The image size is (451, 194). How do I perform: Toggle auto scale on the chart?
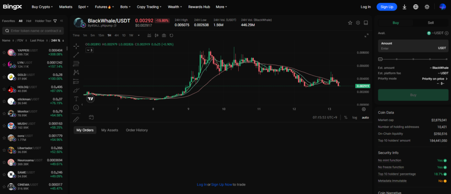[x=365, y=117]
